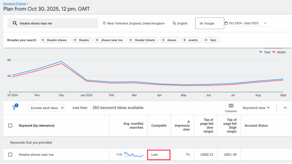
Task: Collapse the keywords table panel
Action: point(285,108)
